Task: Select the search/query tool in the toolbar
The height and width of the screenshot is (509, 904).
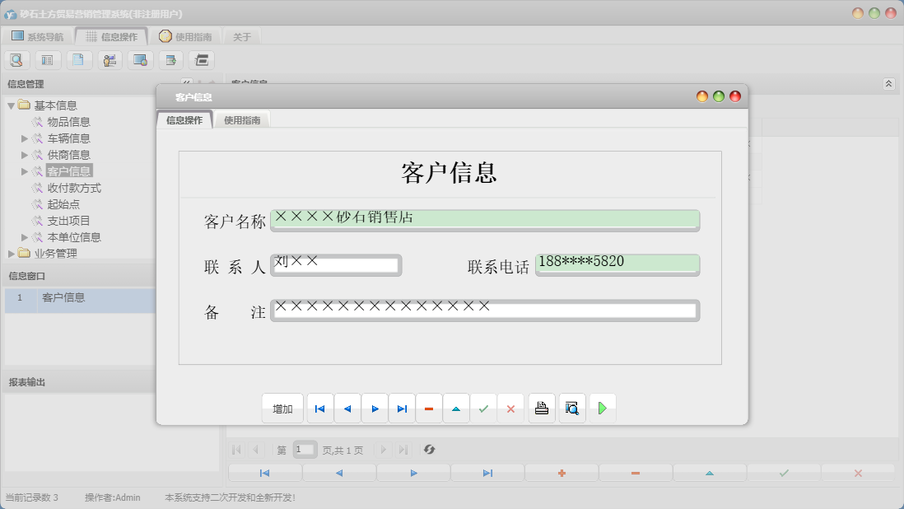Action: [x=16, y=59]
